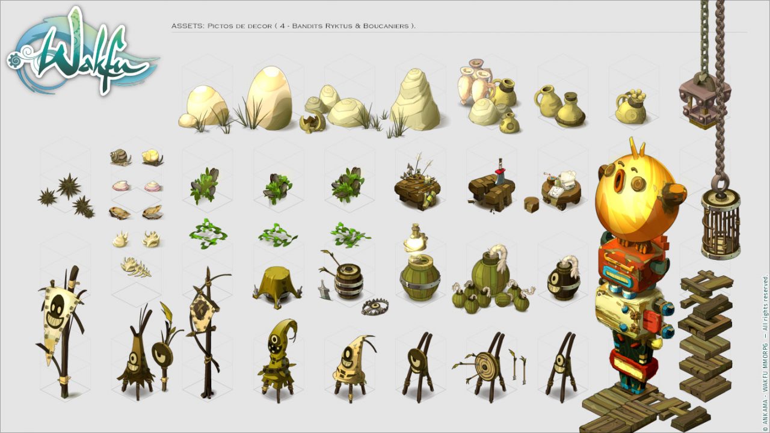Select the skull banner flag on pole

(61, 331)
